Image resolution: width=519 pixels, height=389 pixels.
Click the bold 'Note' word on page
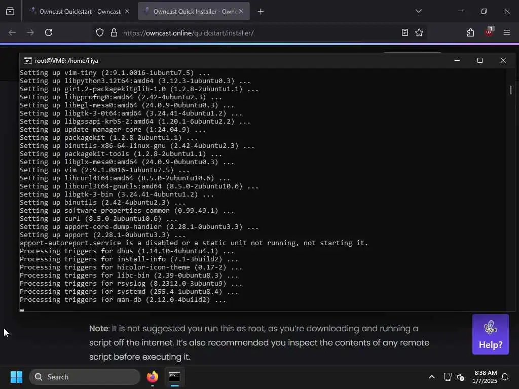tap(99, 328)
